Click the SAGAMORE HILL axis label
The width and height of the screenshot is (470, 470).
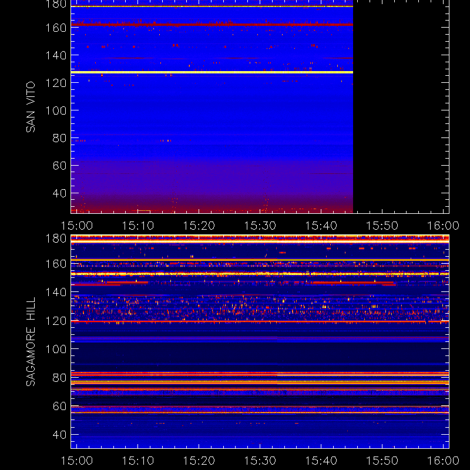point(31,342)
